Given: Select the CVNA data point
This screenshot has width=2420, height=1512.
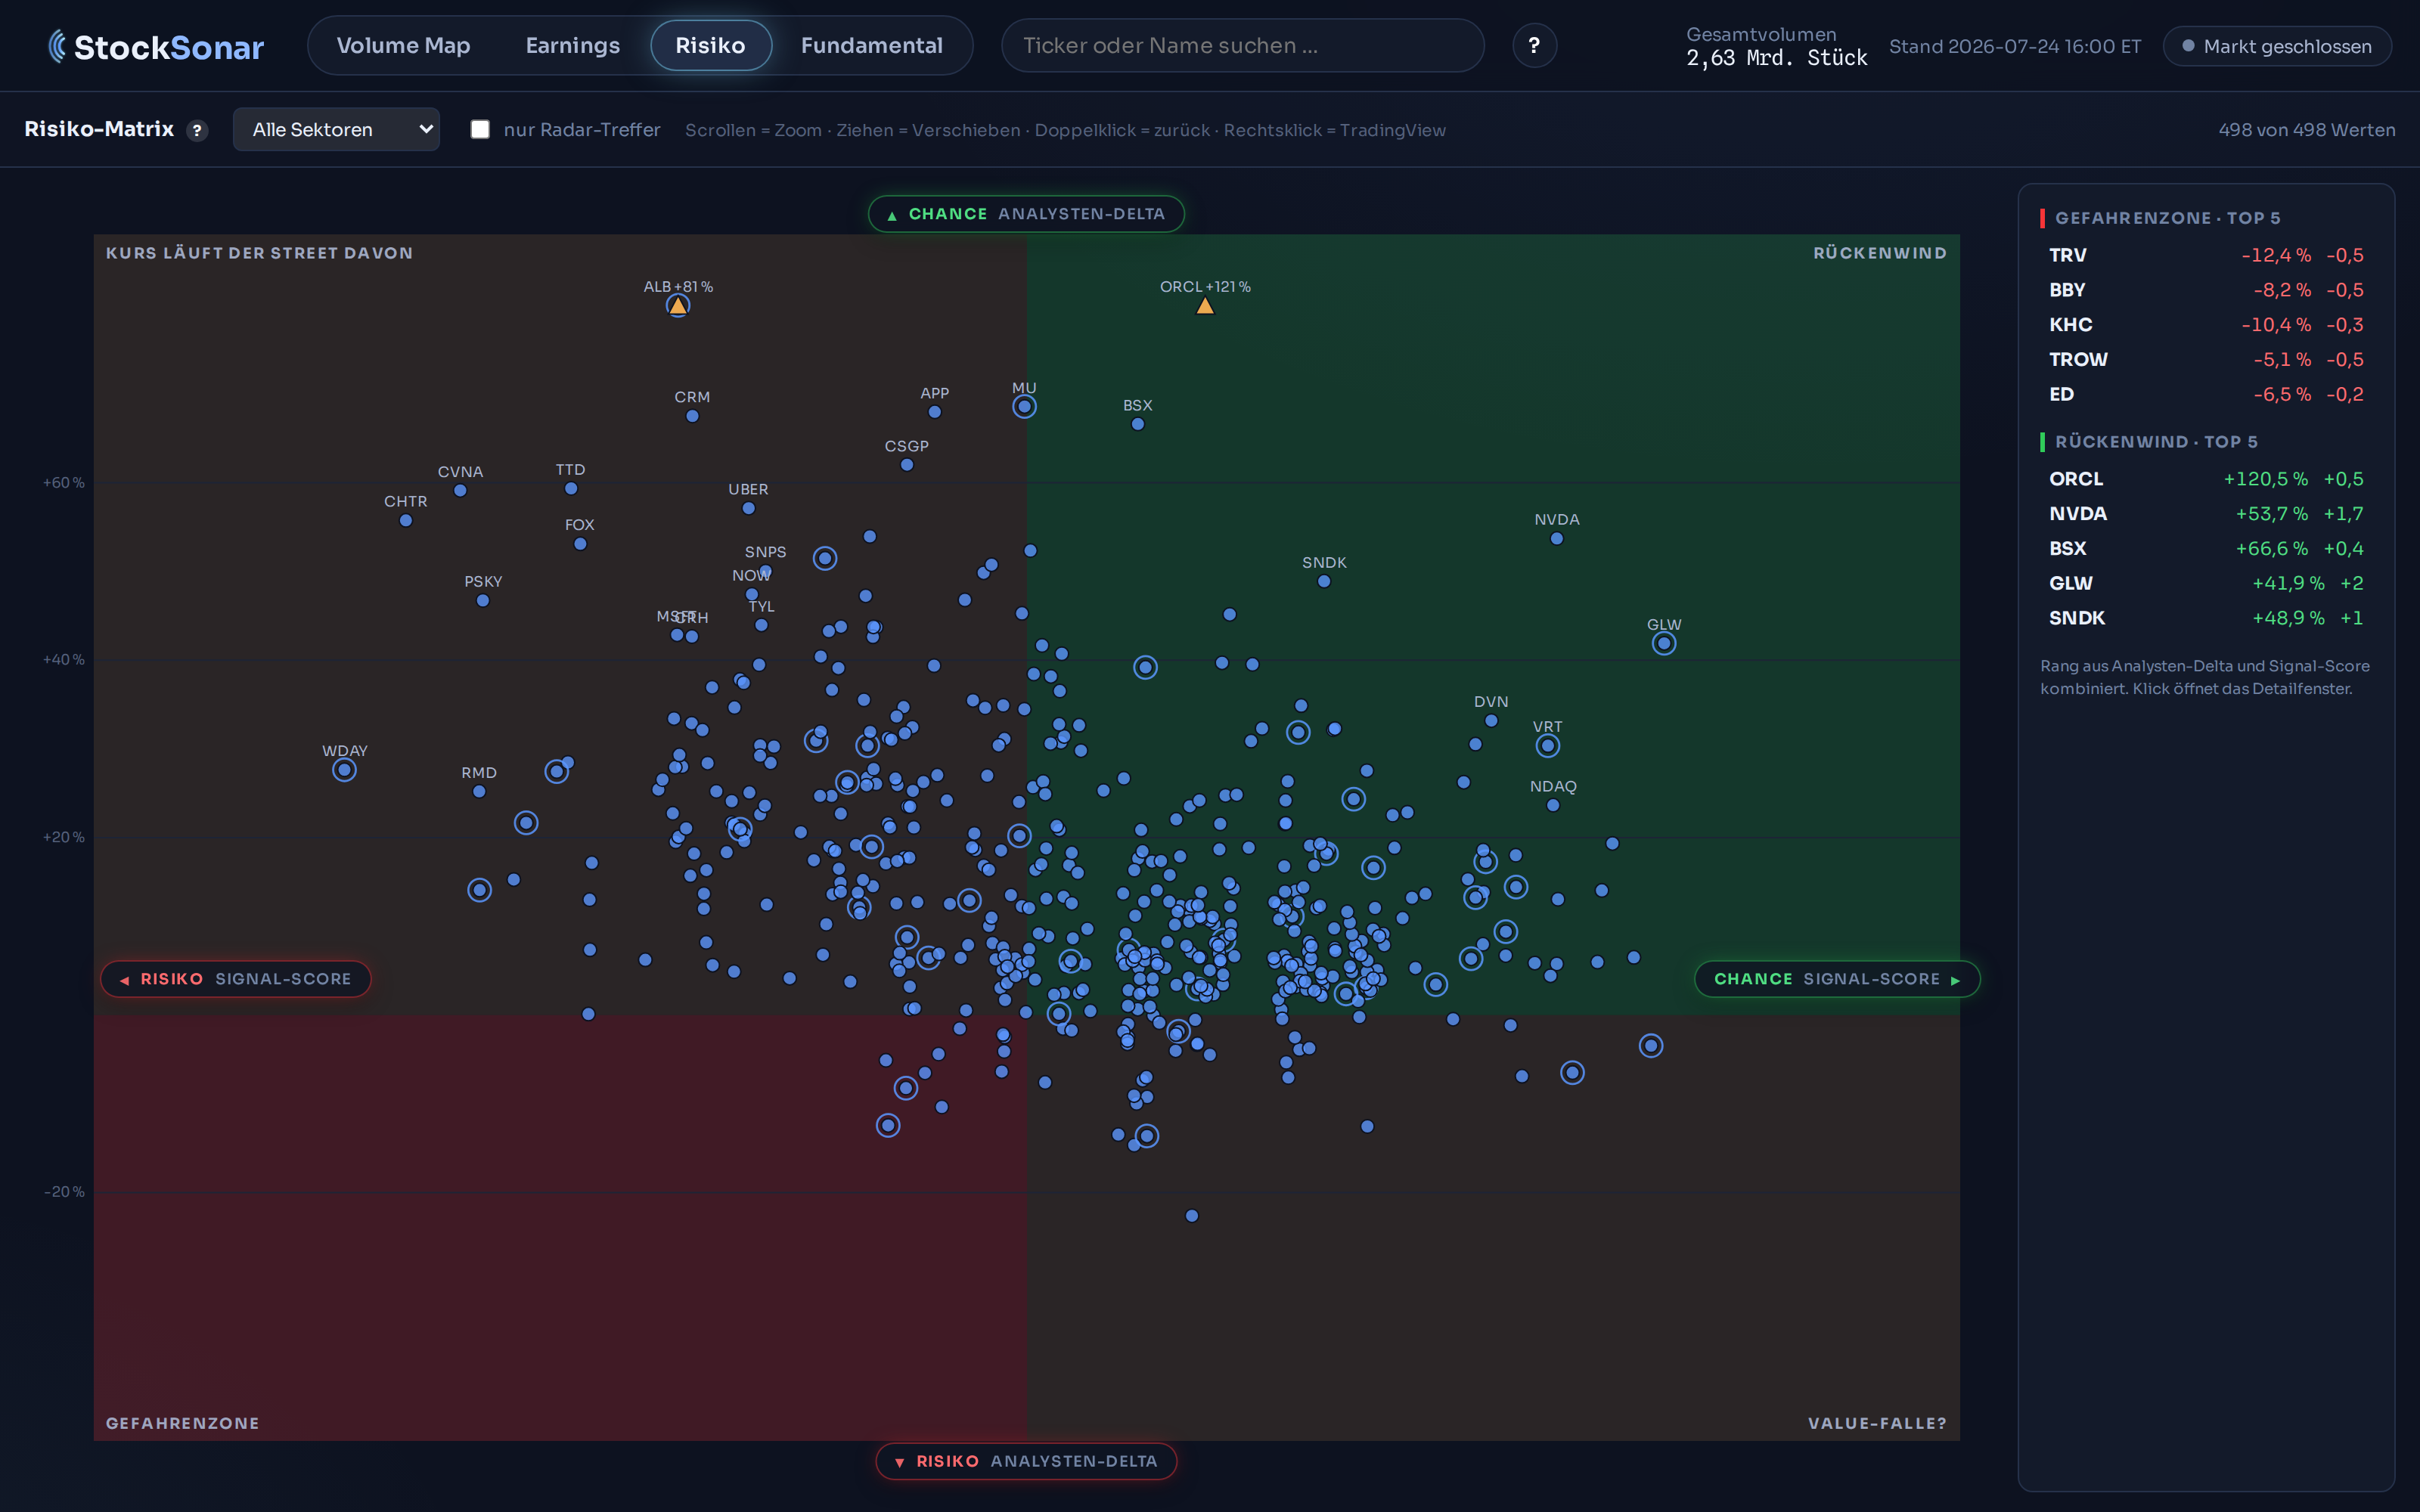Looking at the screenshot, I should 460,491.
